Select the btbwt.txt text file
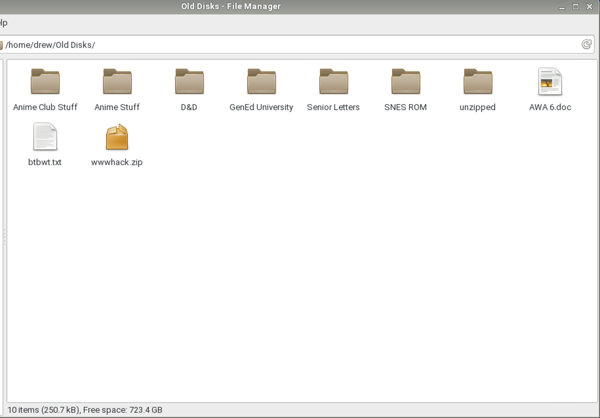Viewport: 600px width, 418px height. tap(45, 137)
